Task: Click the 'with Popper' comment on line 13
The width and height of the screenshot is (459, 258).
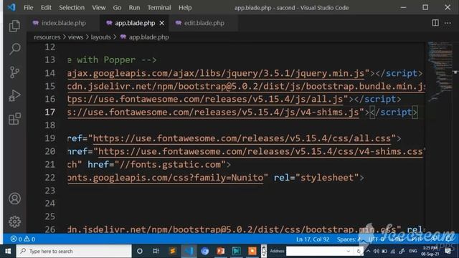Action: point(106,59)
